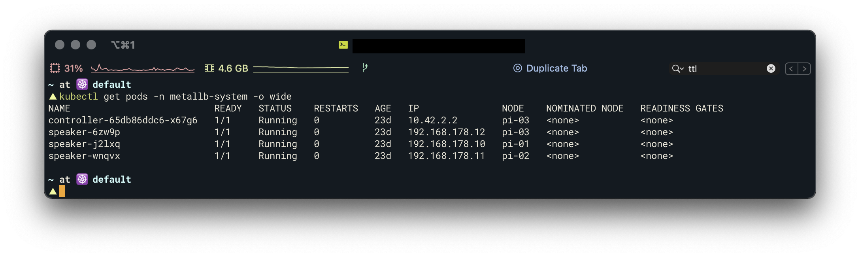Screen dimensions: 860x257
Task: Click the memory RAM icon
Action: [209, 68]
